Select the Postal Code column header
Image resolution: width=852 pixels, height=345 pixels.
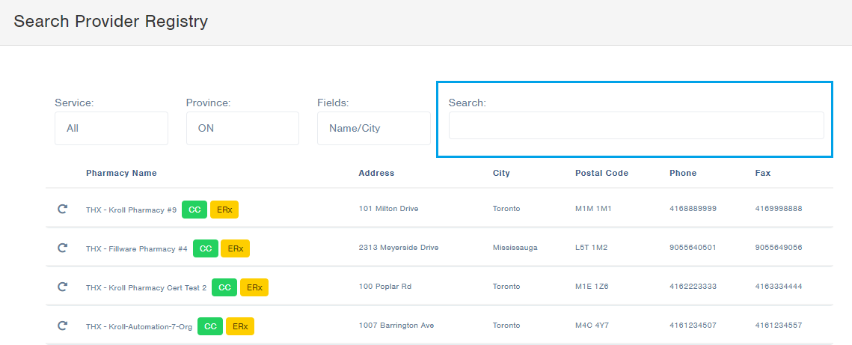pos(601,173)
